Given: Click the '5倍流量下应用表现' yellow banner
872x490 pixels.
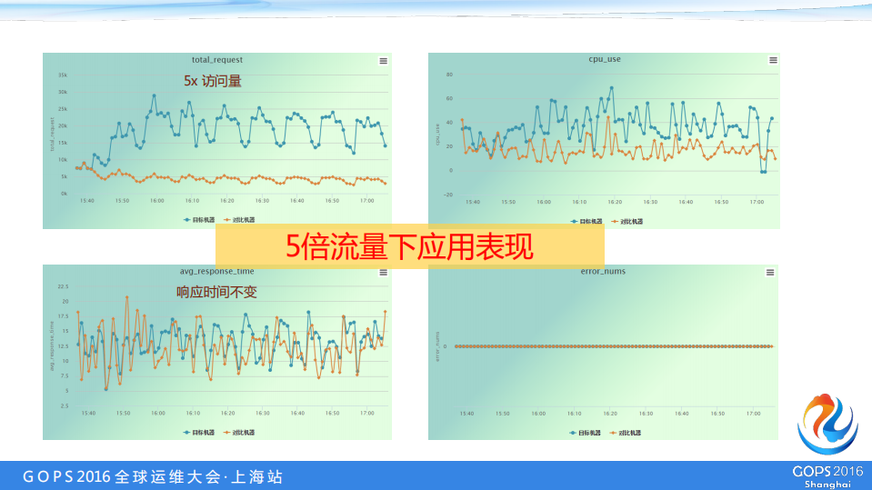Looking at the screenshot, I should click(410, 246).
